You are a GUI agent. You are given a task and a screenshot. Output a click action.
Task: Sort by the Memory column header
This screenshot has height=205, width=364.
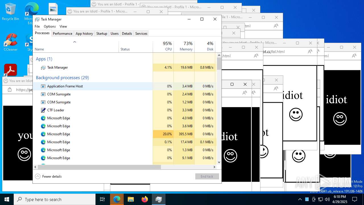pos(184,46)
